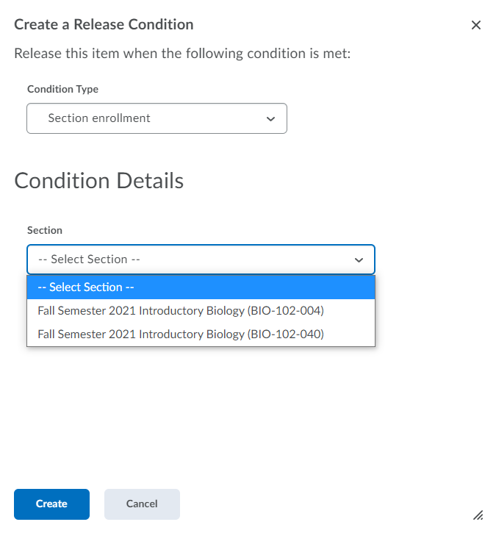The image size is (496, 533).
Task: Click the Cancel button
Action: coord(142,504)
